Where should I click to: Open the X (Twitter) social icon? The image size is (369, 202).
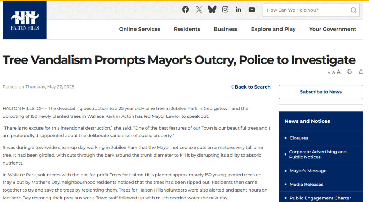199,9
